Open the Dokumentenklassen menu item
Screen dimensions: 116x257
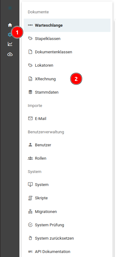coord(67,52)
